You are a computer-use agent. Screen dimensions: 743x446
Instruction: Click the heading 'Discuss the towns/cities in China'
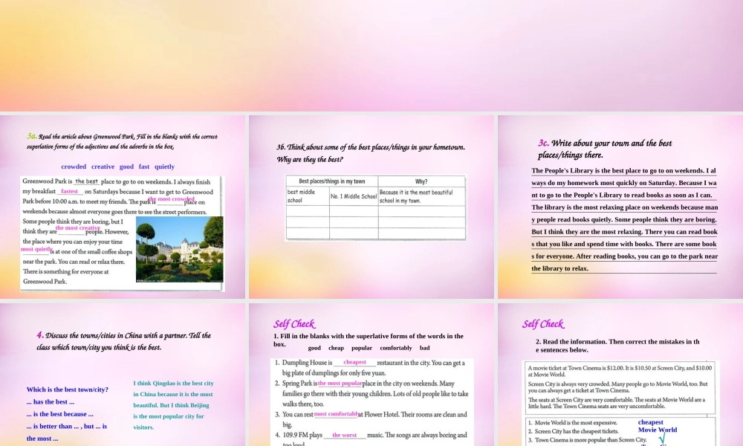click(123, 341)
